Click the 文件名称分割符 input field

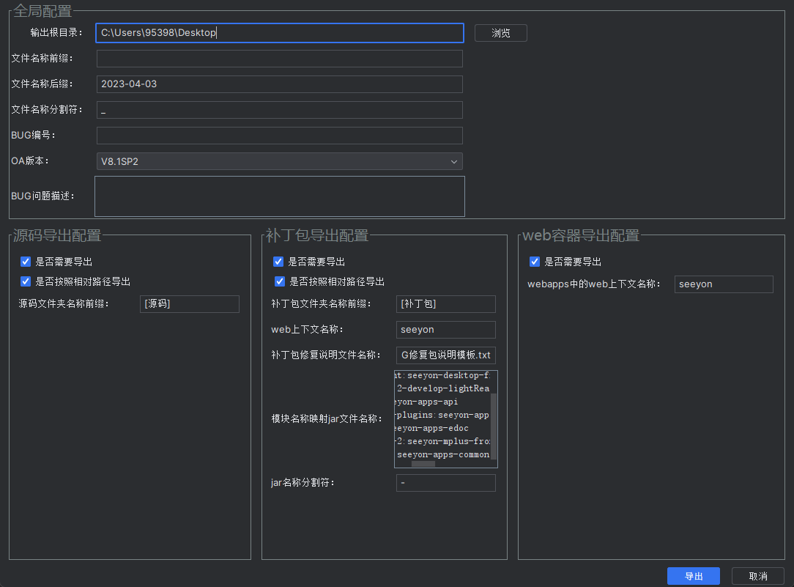[x=279, y=110]
